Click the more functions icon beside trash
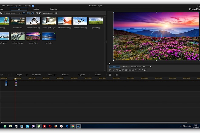 click(116, 75)
